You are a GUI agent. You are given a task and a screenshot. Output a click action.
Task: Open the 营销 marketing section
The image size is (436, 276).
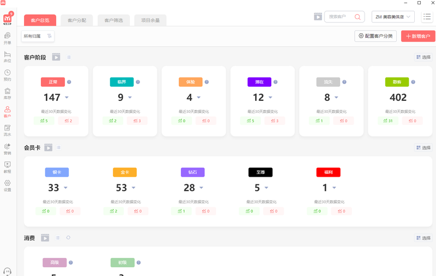tap(8, 149)
